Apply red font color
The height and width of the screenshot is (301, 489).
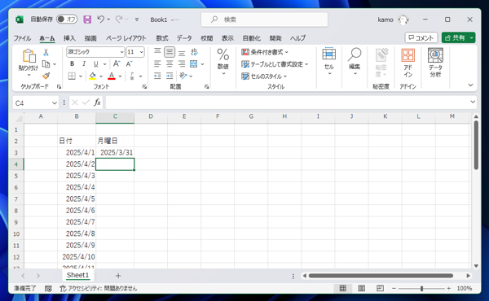pyautogui.click(x=112, y=76)
